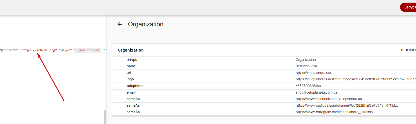This screenshot has height=124, width=416.
Task: Click the 0 ПОМИ errors label
Action: (408, 50)
